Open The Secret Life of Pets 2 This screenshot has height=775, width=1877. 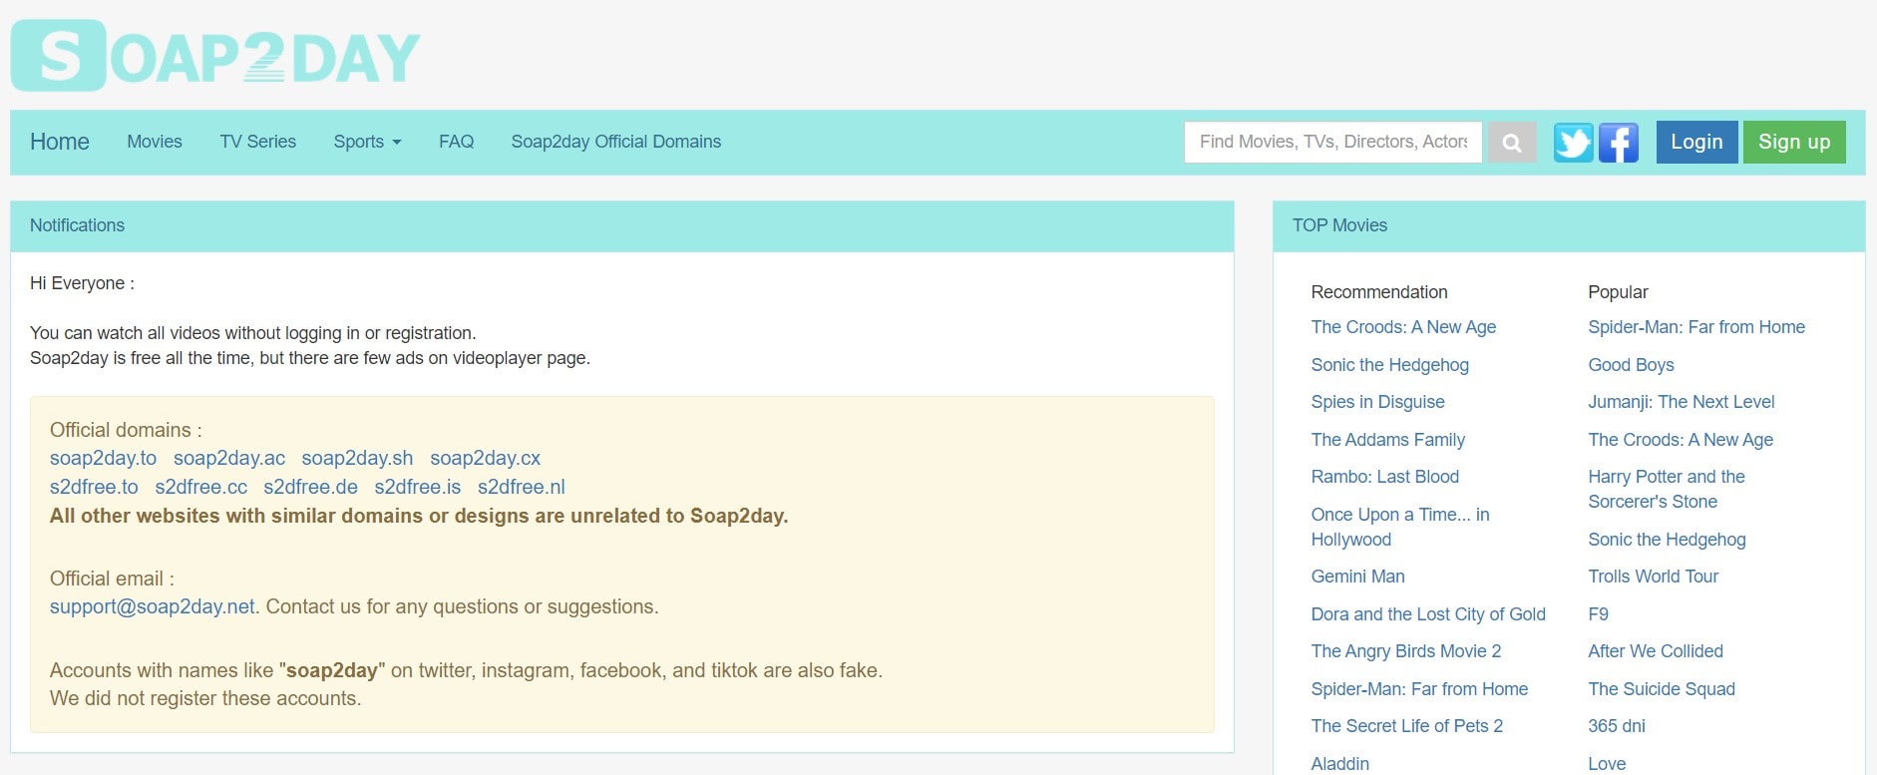1406,726
